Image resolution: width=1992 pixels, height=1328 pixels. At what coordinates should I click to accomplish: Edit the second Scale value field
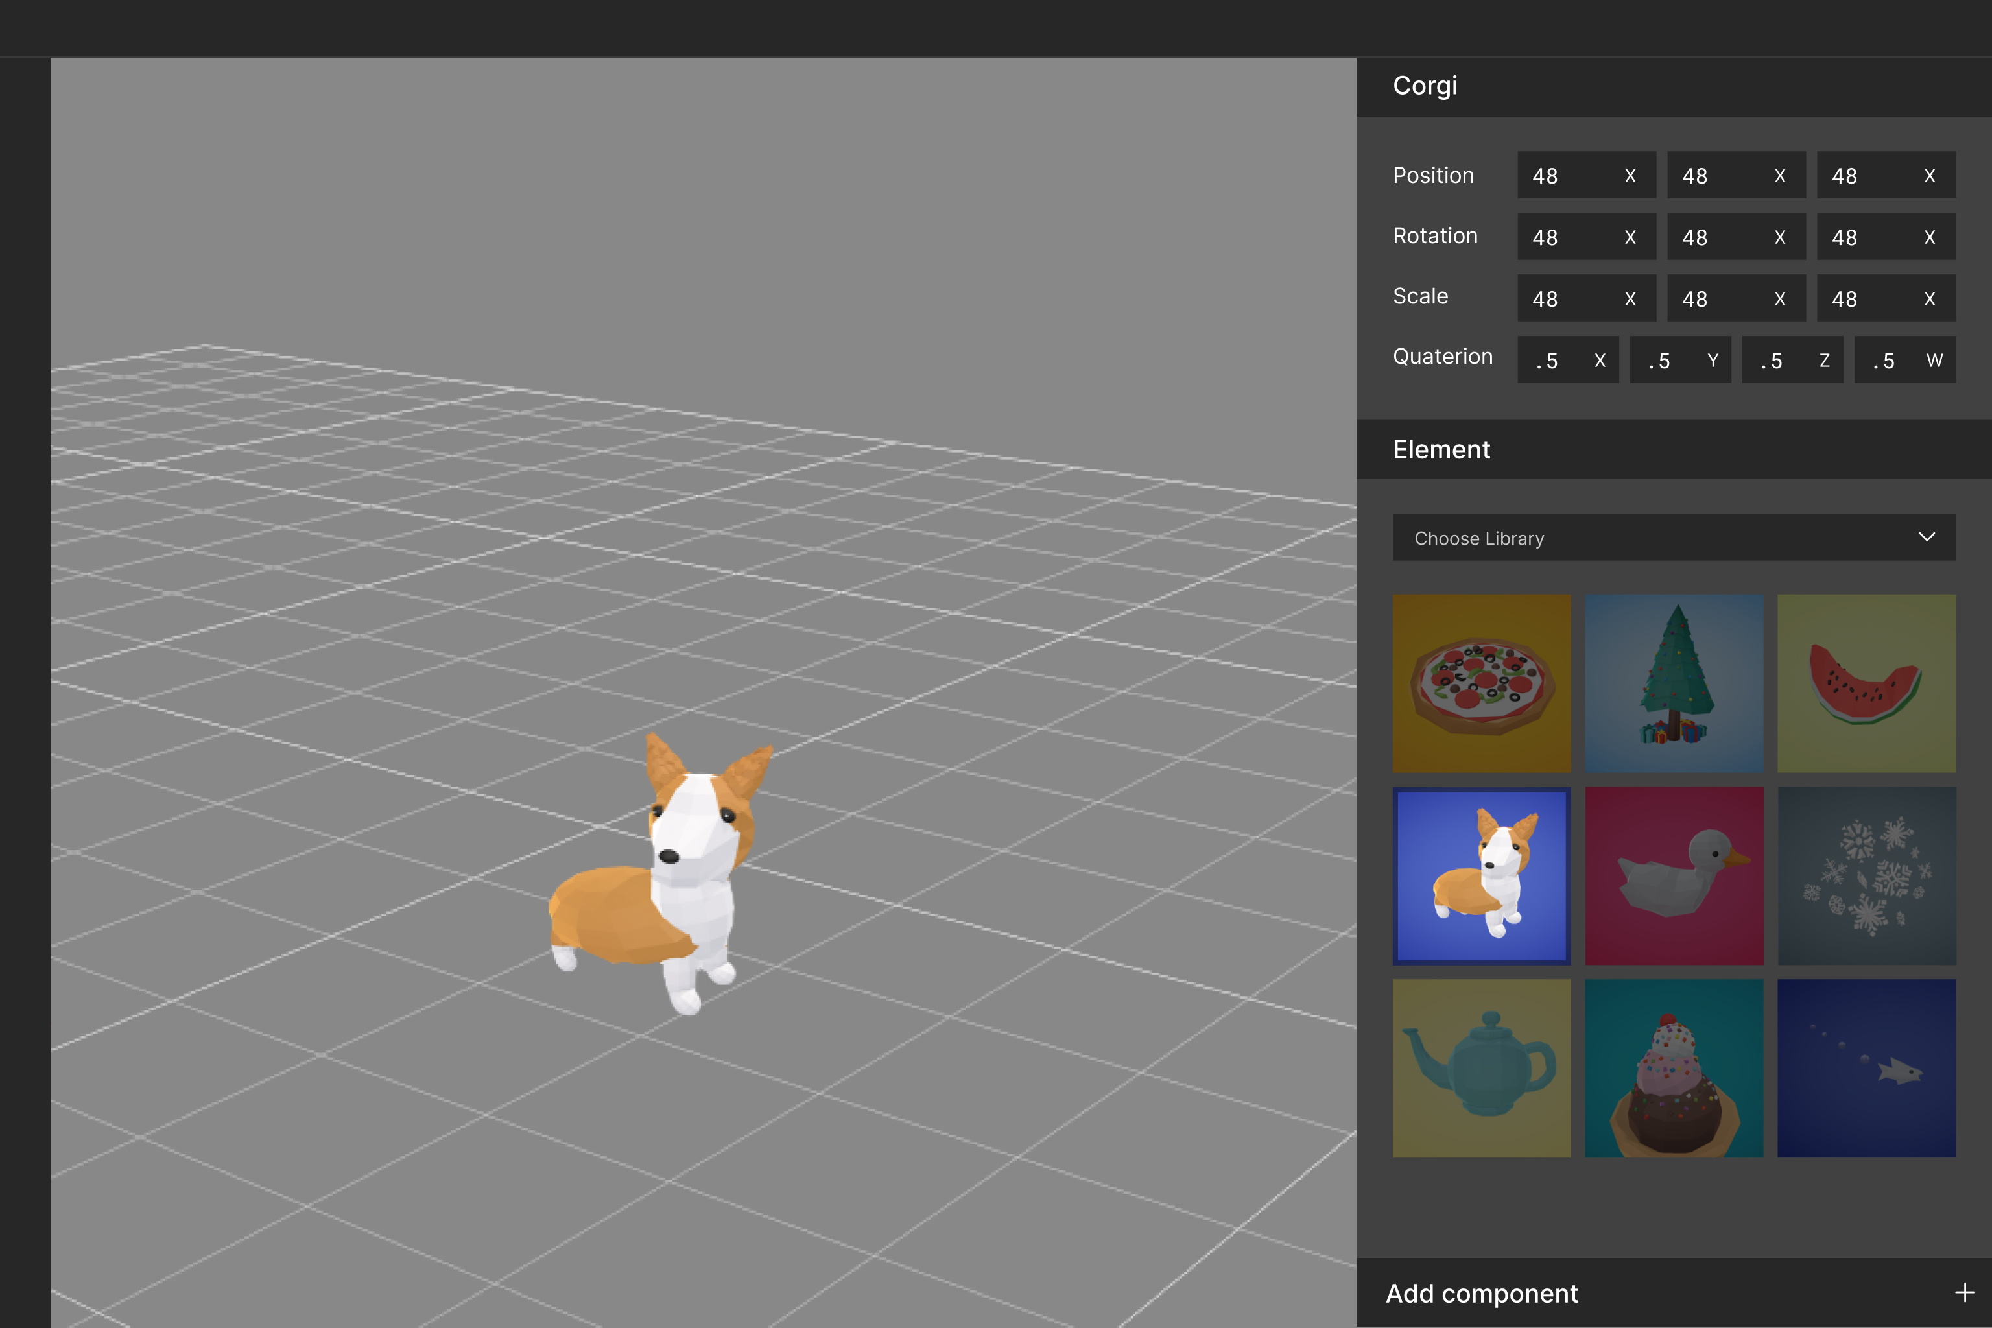pos(1737,298)
